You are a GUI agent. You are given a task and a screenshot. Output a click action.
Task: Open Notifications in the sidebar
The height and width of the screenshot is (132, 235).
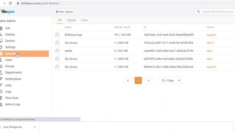pos(13,79)
